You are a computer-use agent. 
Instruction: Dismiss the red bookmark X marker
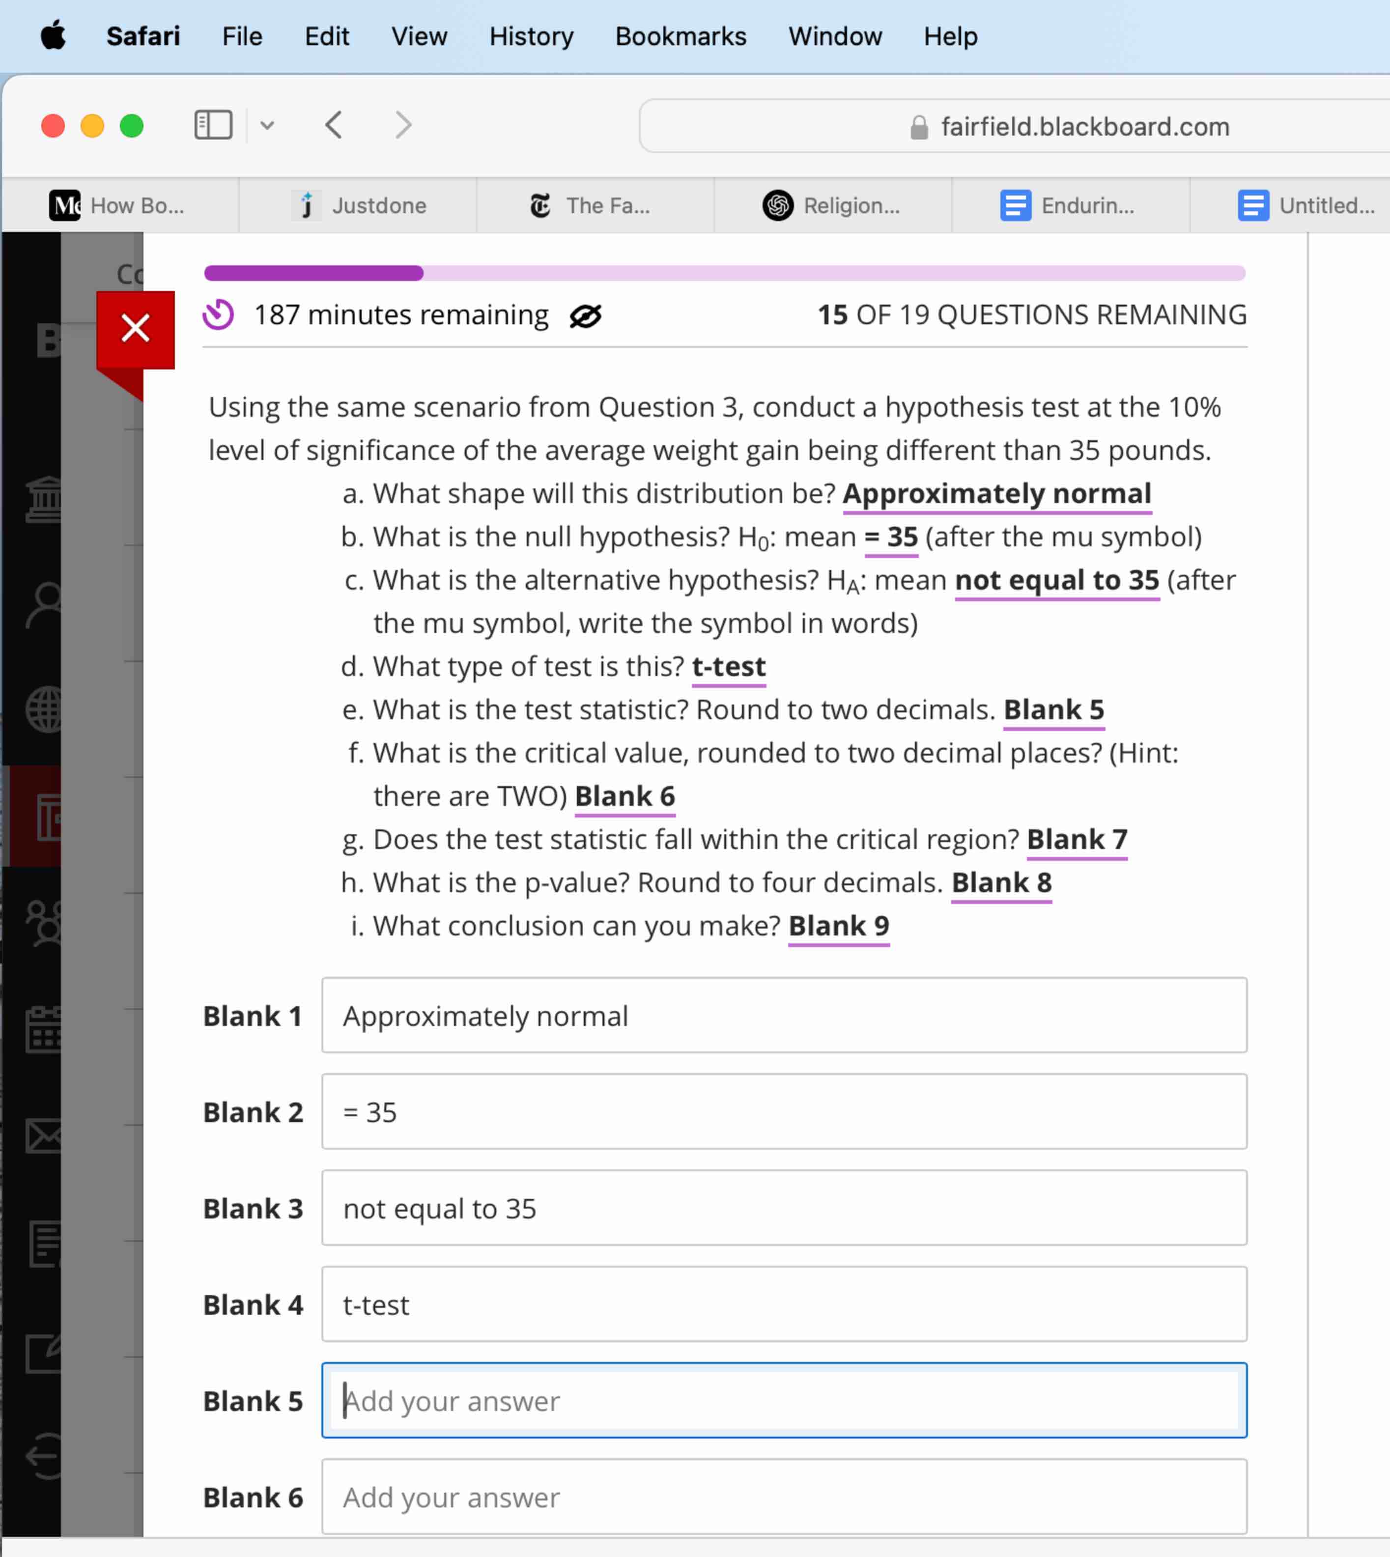pyautogui.click(x=135, y=328)
